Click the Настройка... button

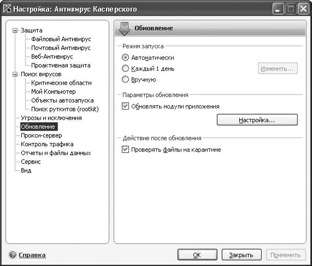[x=257, y=120]
